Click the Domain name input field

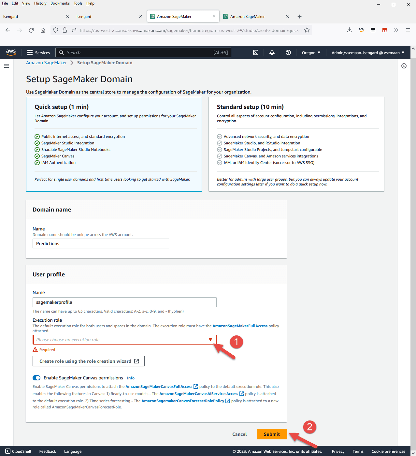(x=101, y=243)
